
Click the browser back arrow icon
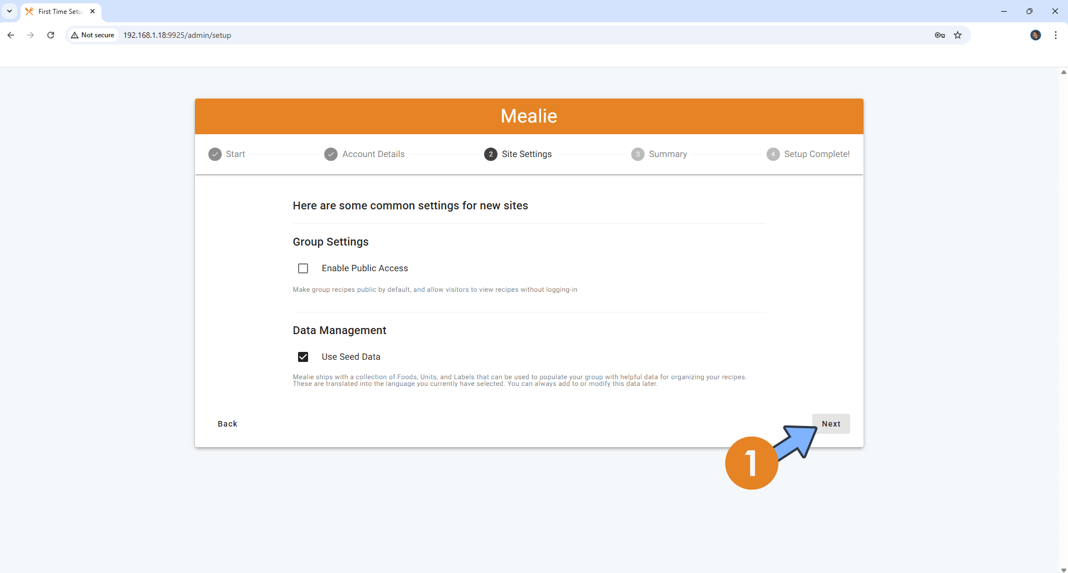(x=11, y=35)
